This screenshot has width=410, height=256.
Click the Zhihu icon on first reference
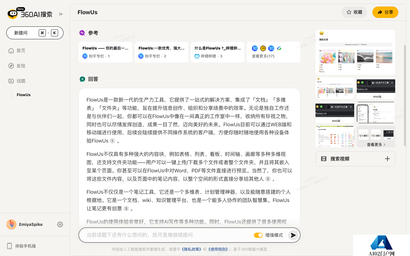point(85,56)
